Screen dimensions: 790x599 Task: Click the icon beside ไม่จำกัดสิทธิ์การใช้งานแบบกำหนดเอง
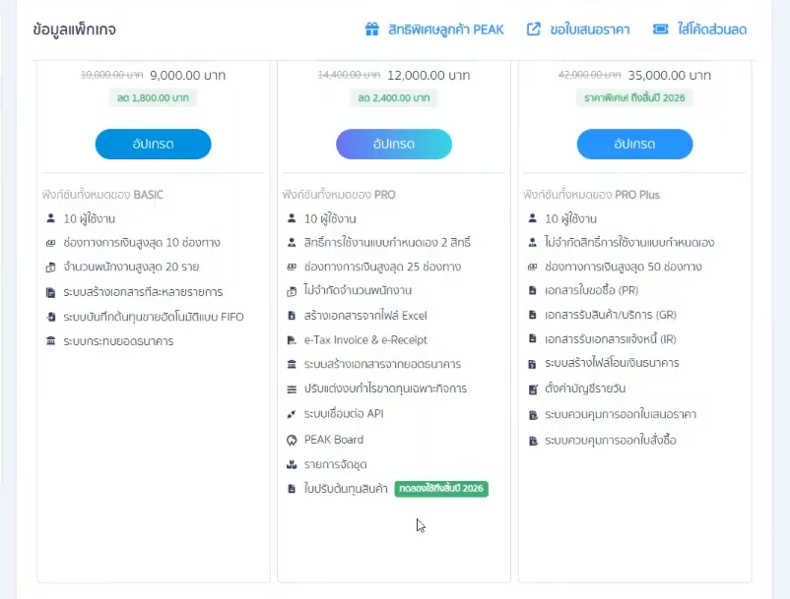coord(532,242)
